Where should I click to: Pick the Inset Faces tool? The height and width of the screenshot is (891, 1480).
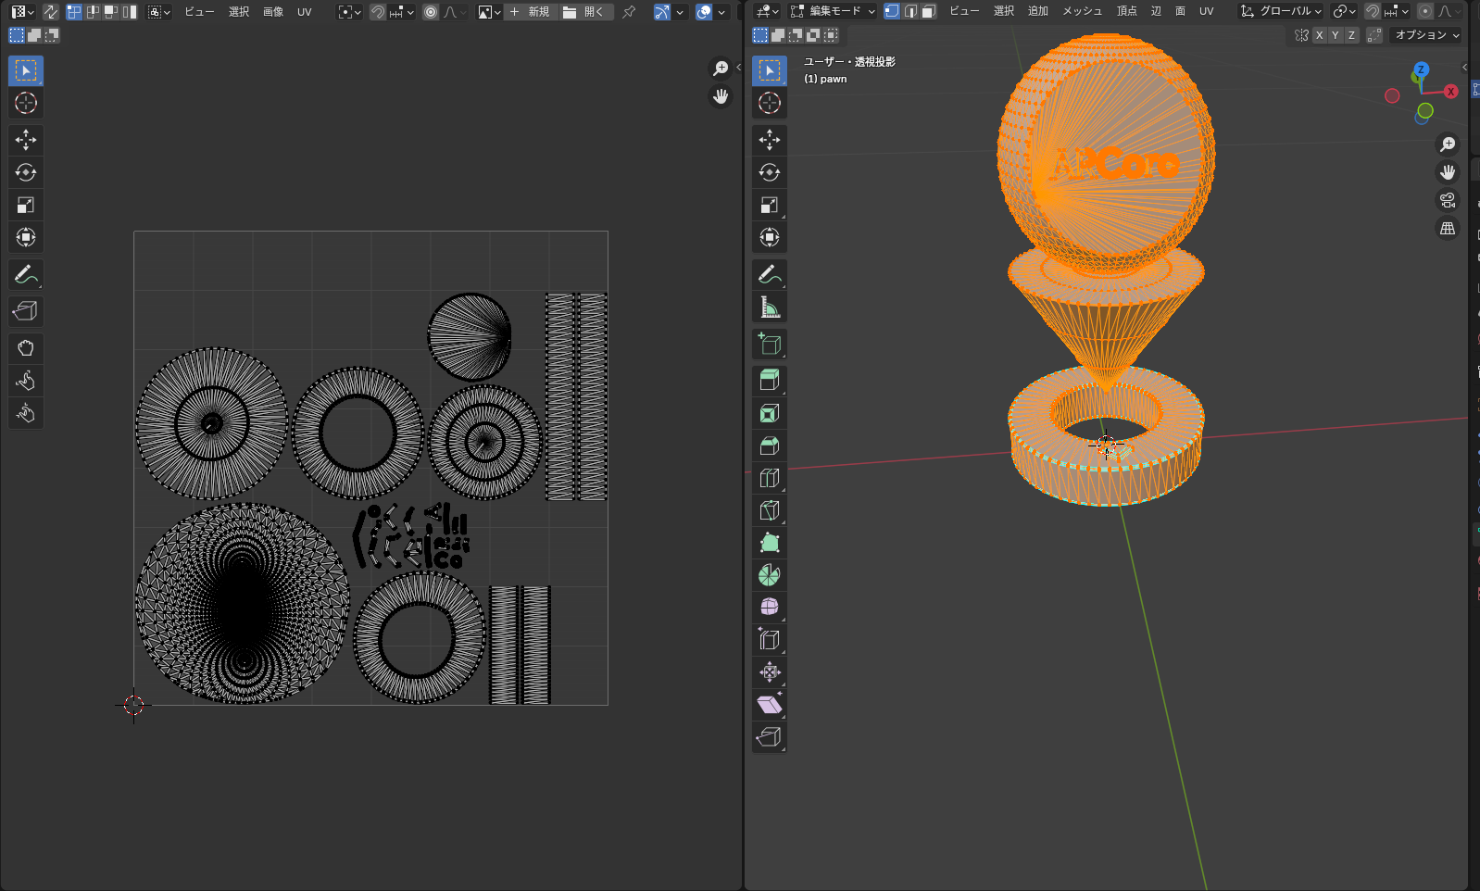[x=769, y=413]
